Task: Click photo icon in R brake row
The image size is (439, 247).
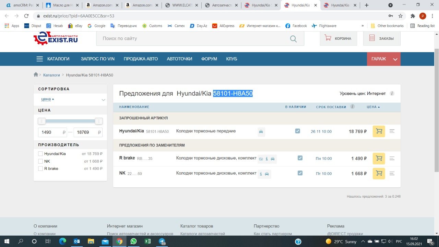Action: click(x=261, y=159)
